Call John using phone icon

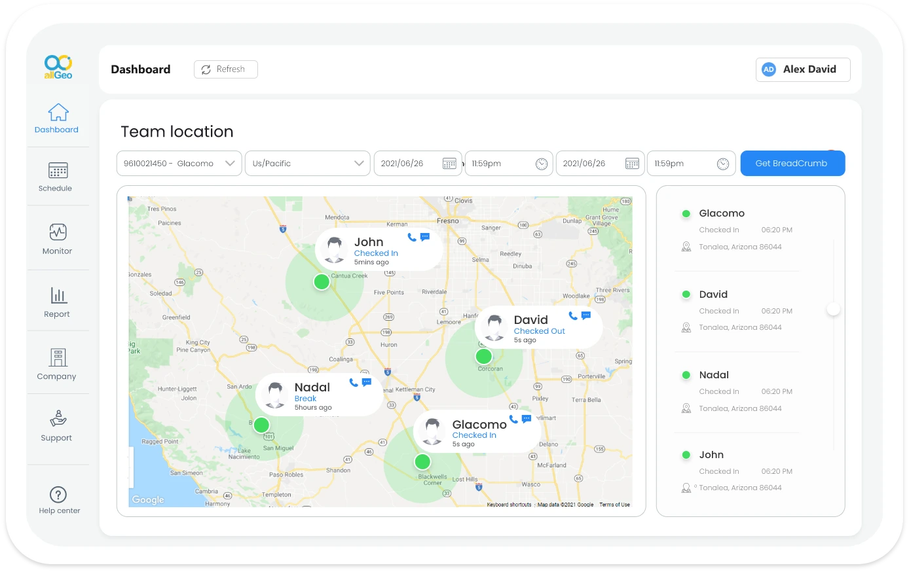tap(412, 237)
